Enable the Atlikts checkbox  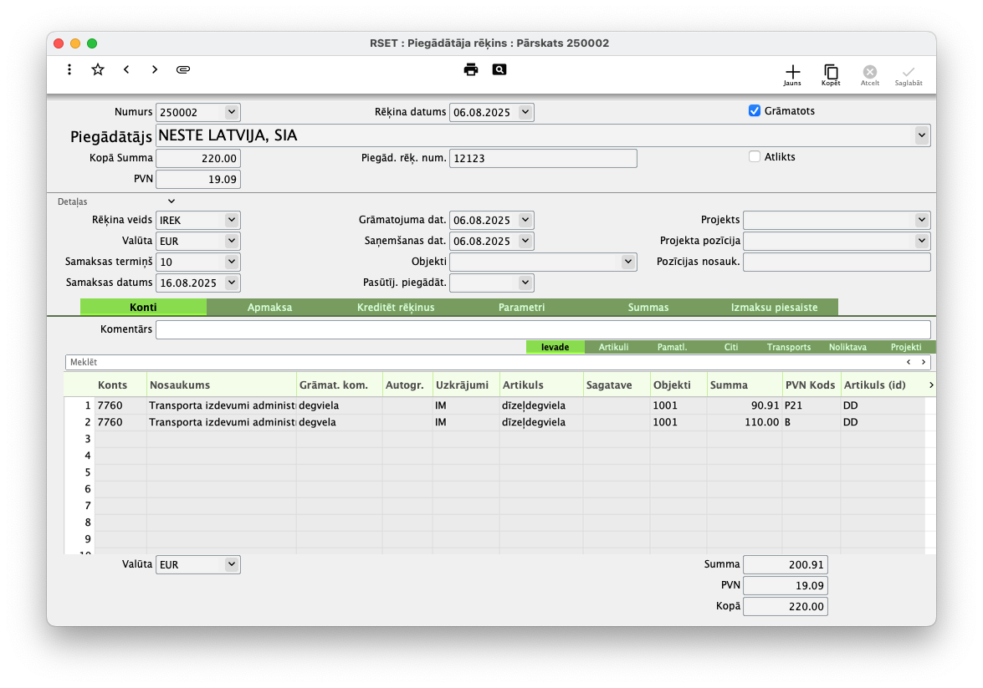point(755,156)
